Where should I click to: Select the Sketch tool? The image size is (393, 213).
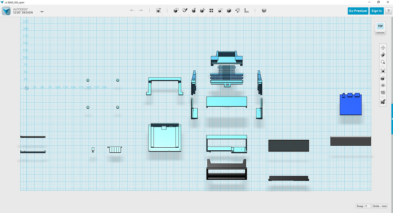click(185, 10)
